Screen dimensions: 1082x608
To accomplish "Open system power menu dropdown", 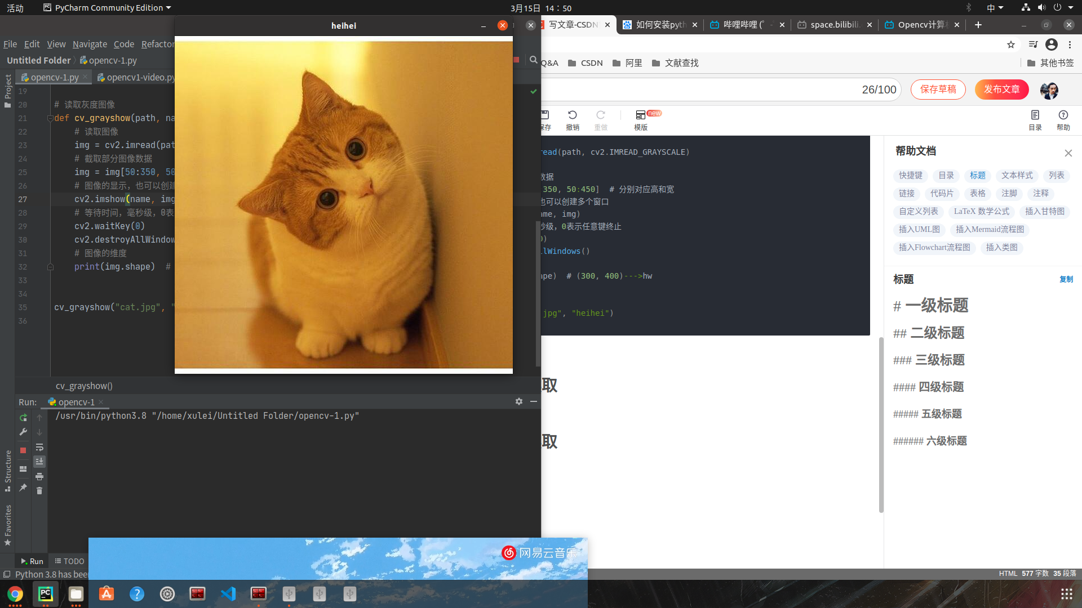I will tap(1063, 8).
